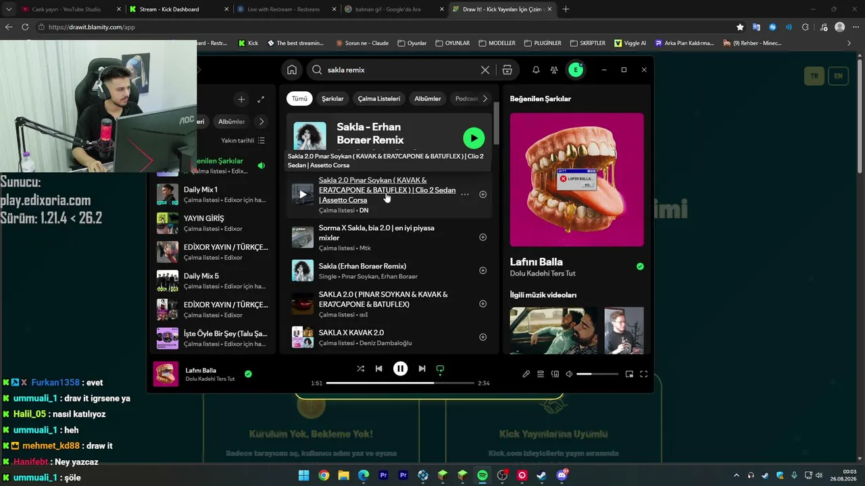Show more library filter chips with arrow

(262, 122)
